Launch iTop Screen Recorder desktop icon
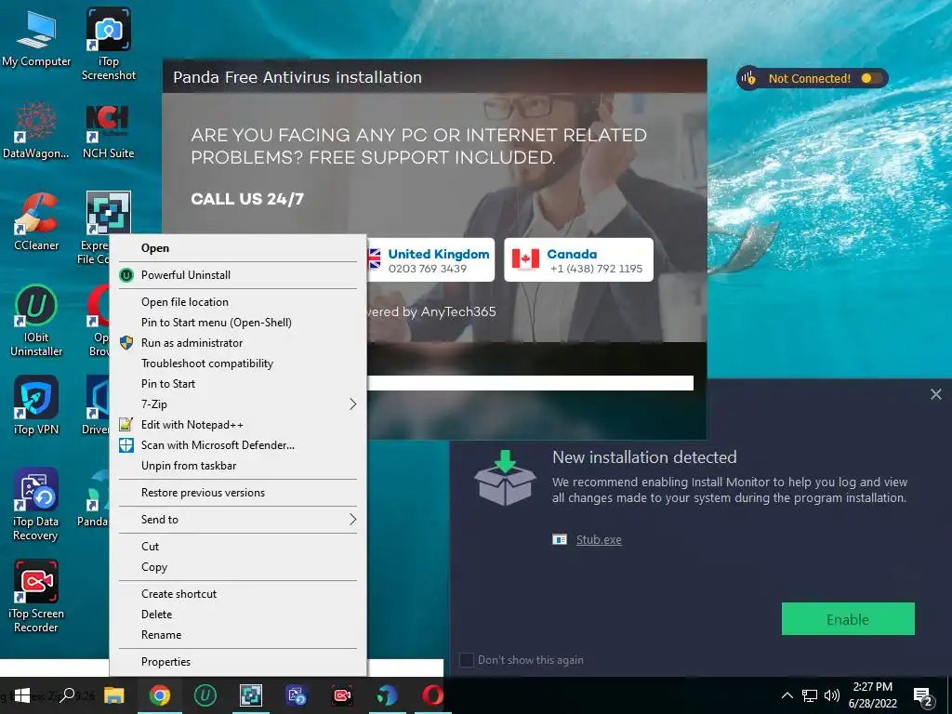The height and width of the screenshot is (714, 952). point(36,596)
